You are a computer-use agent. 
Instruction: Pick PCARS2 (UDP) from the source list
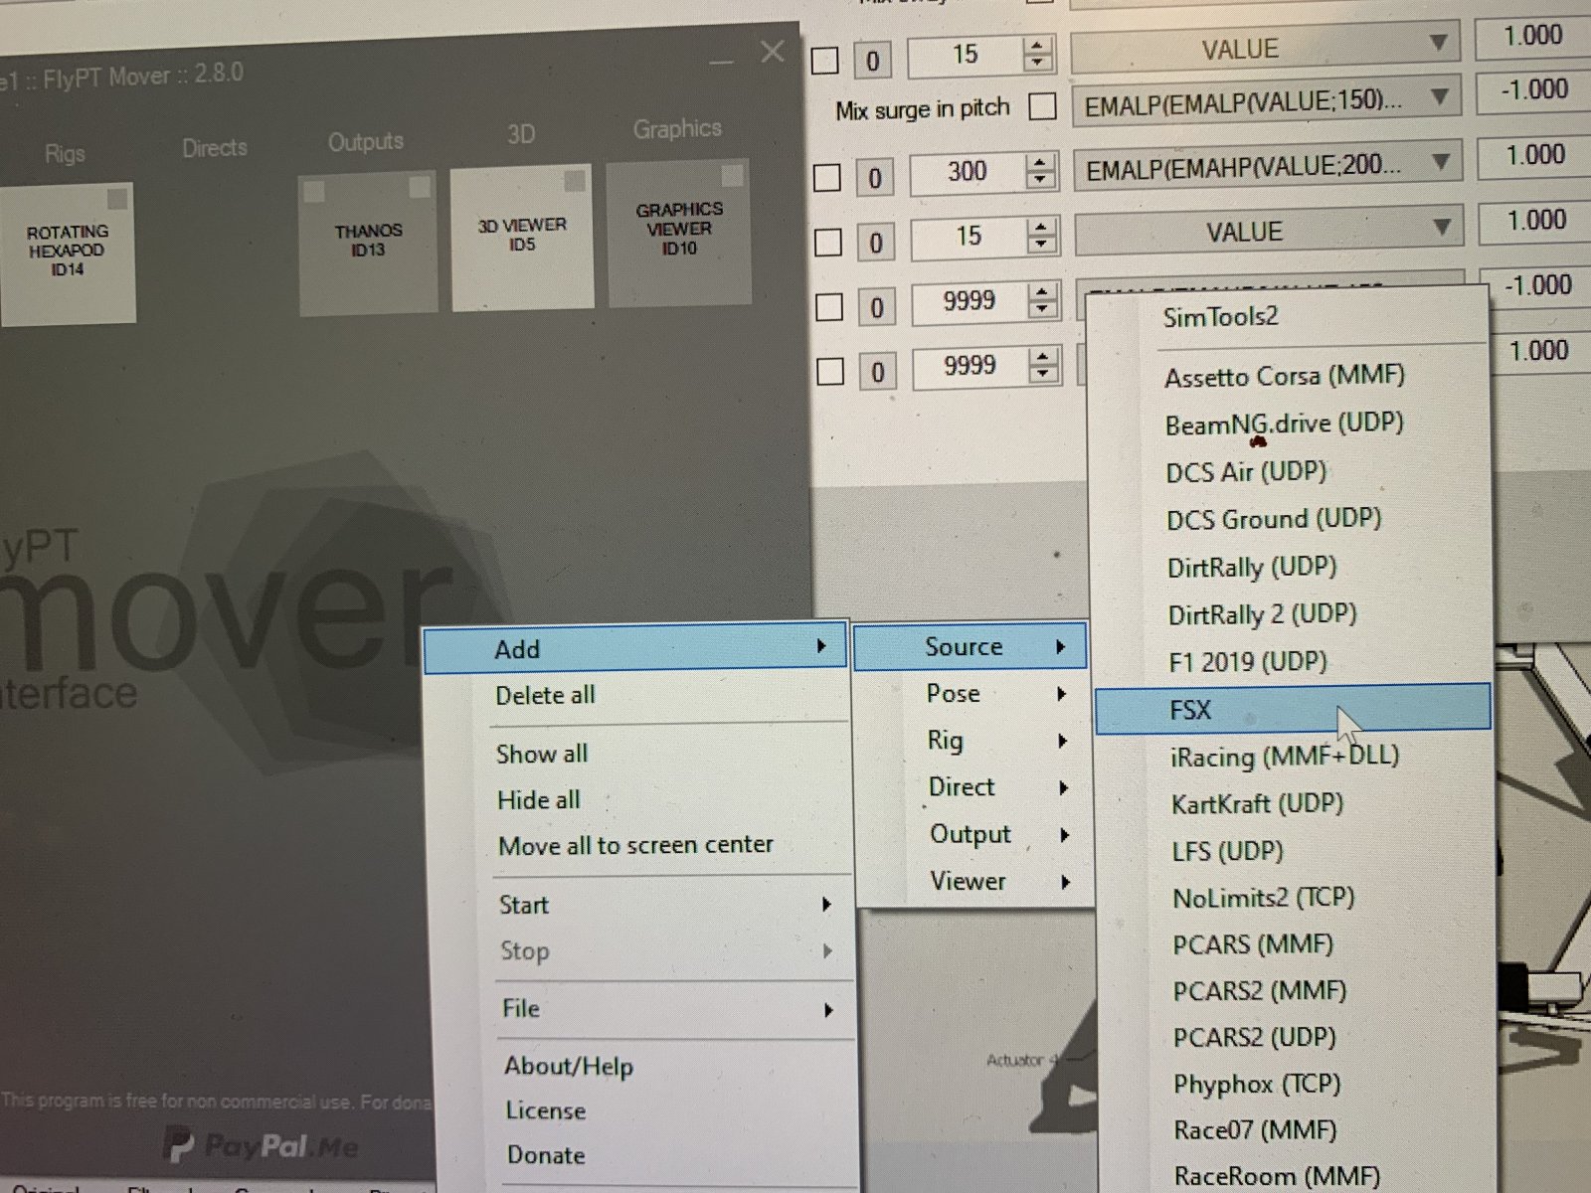tap(1255, 1037)
